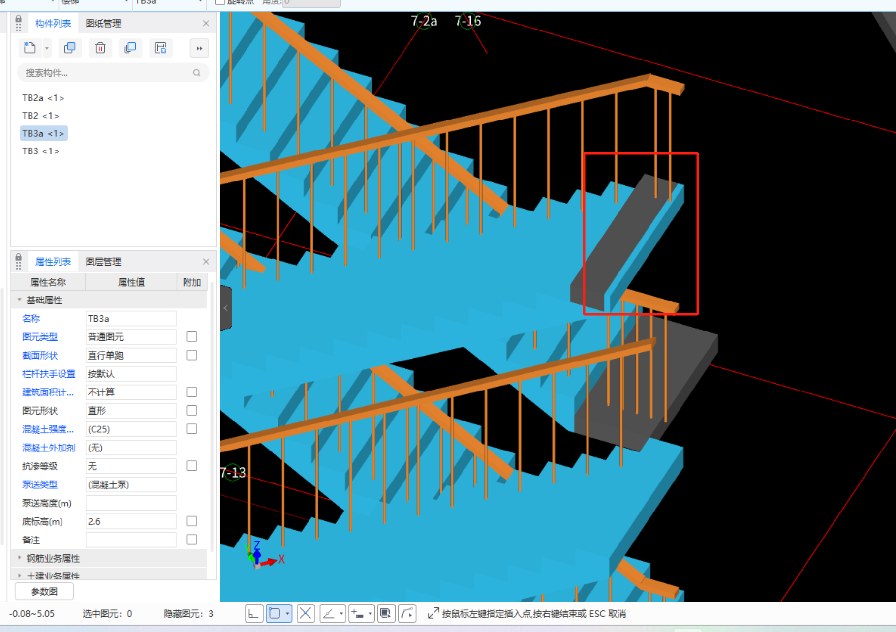Collapse the 基础属性 section
The height and width of the screenshot is (632, 896).
[x=19, y=300]
